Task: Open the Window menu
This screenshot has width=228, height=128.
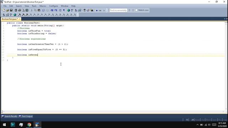Action: (64, 6)
